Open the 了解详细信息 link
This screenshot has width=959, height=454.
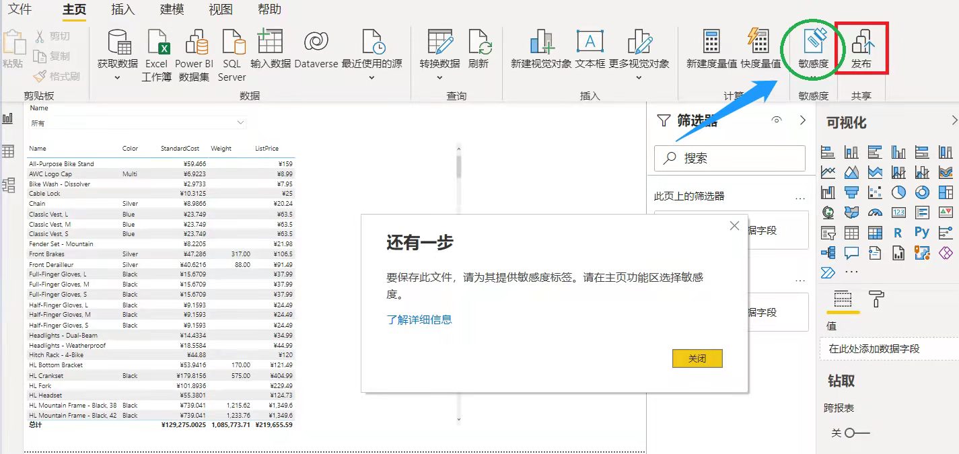tap(419, 319)
